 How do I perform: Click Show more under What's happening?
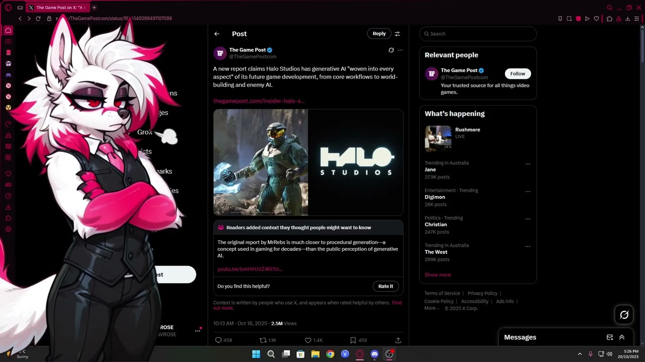pyautogui.click(x=437, y=275)
